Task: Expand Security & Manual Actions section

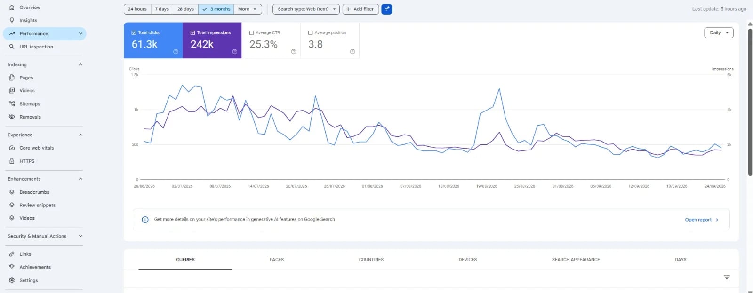Action: click(80, 236)
